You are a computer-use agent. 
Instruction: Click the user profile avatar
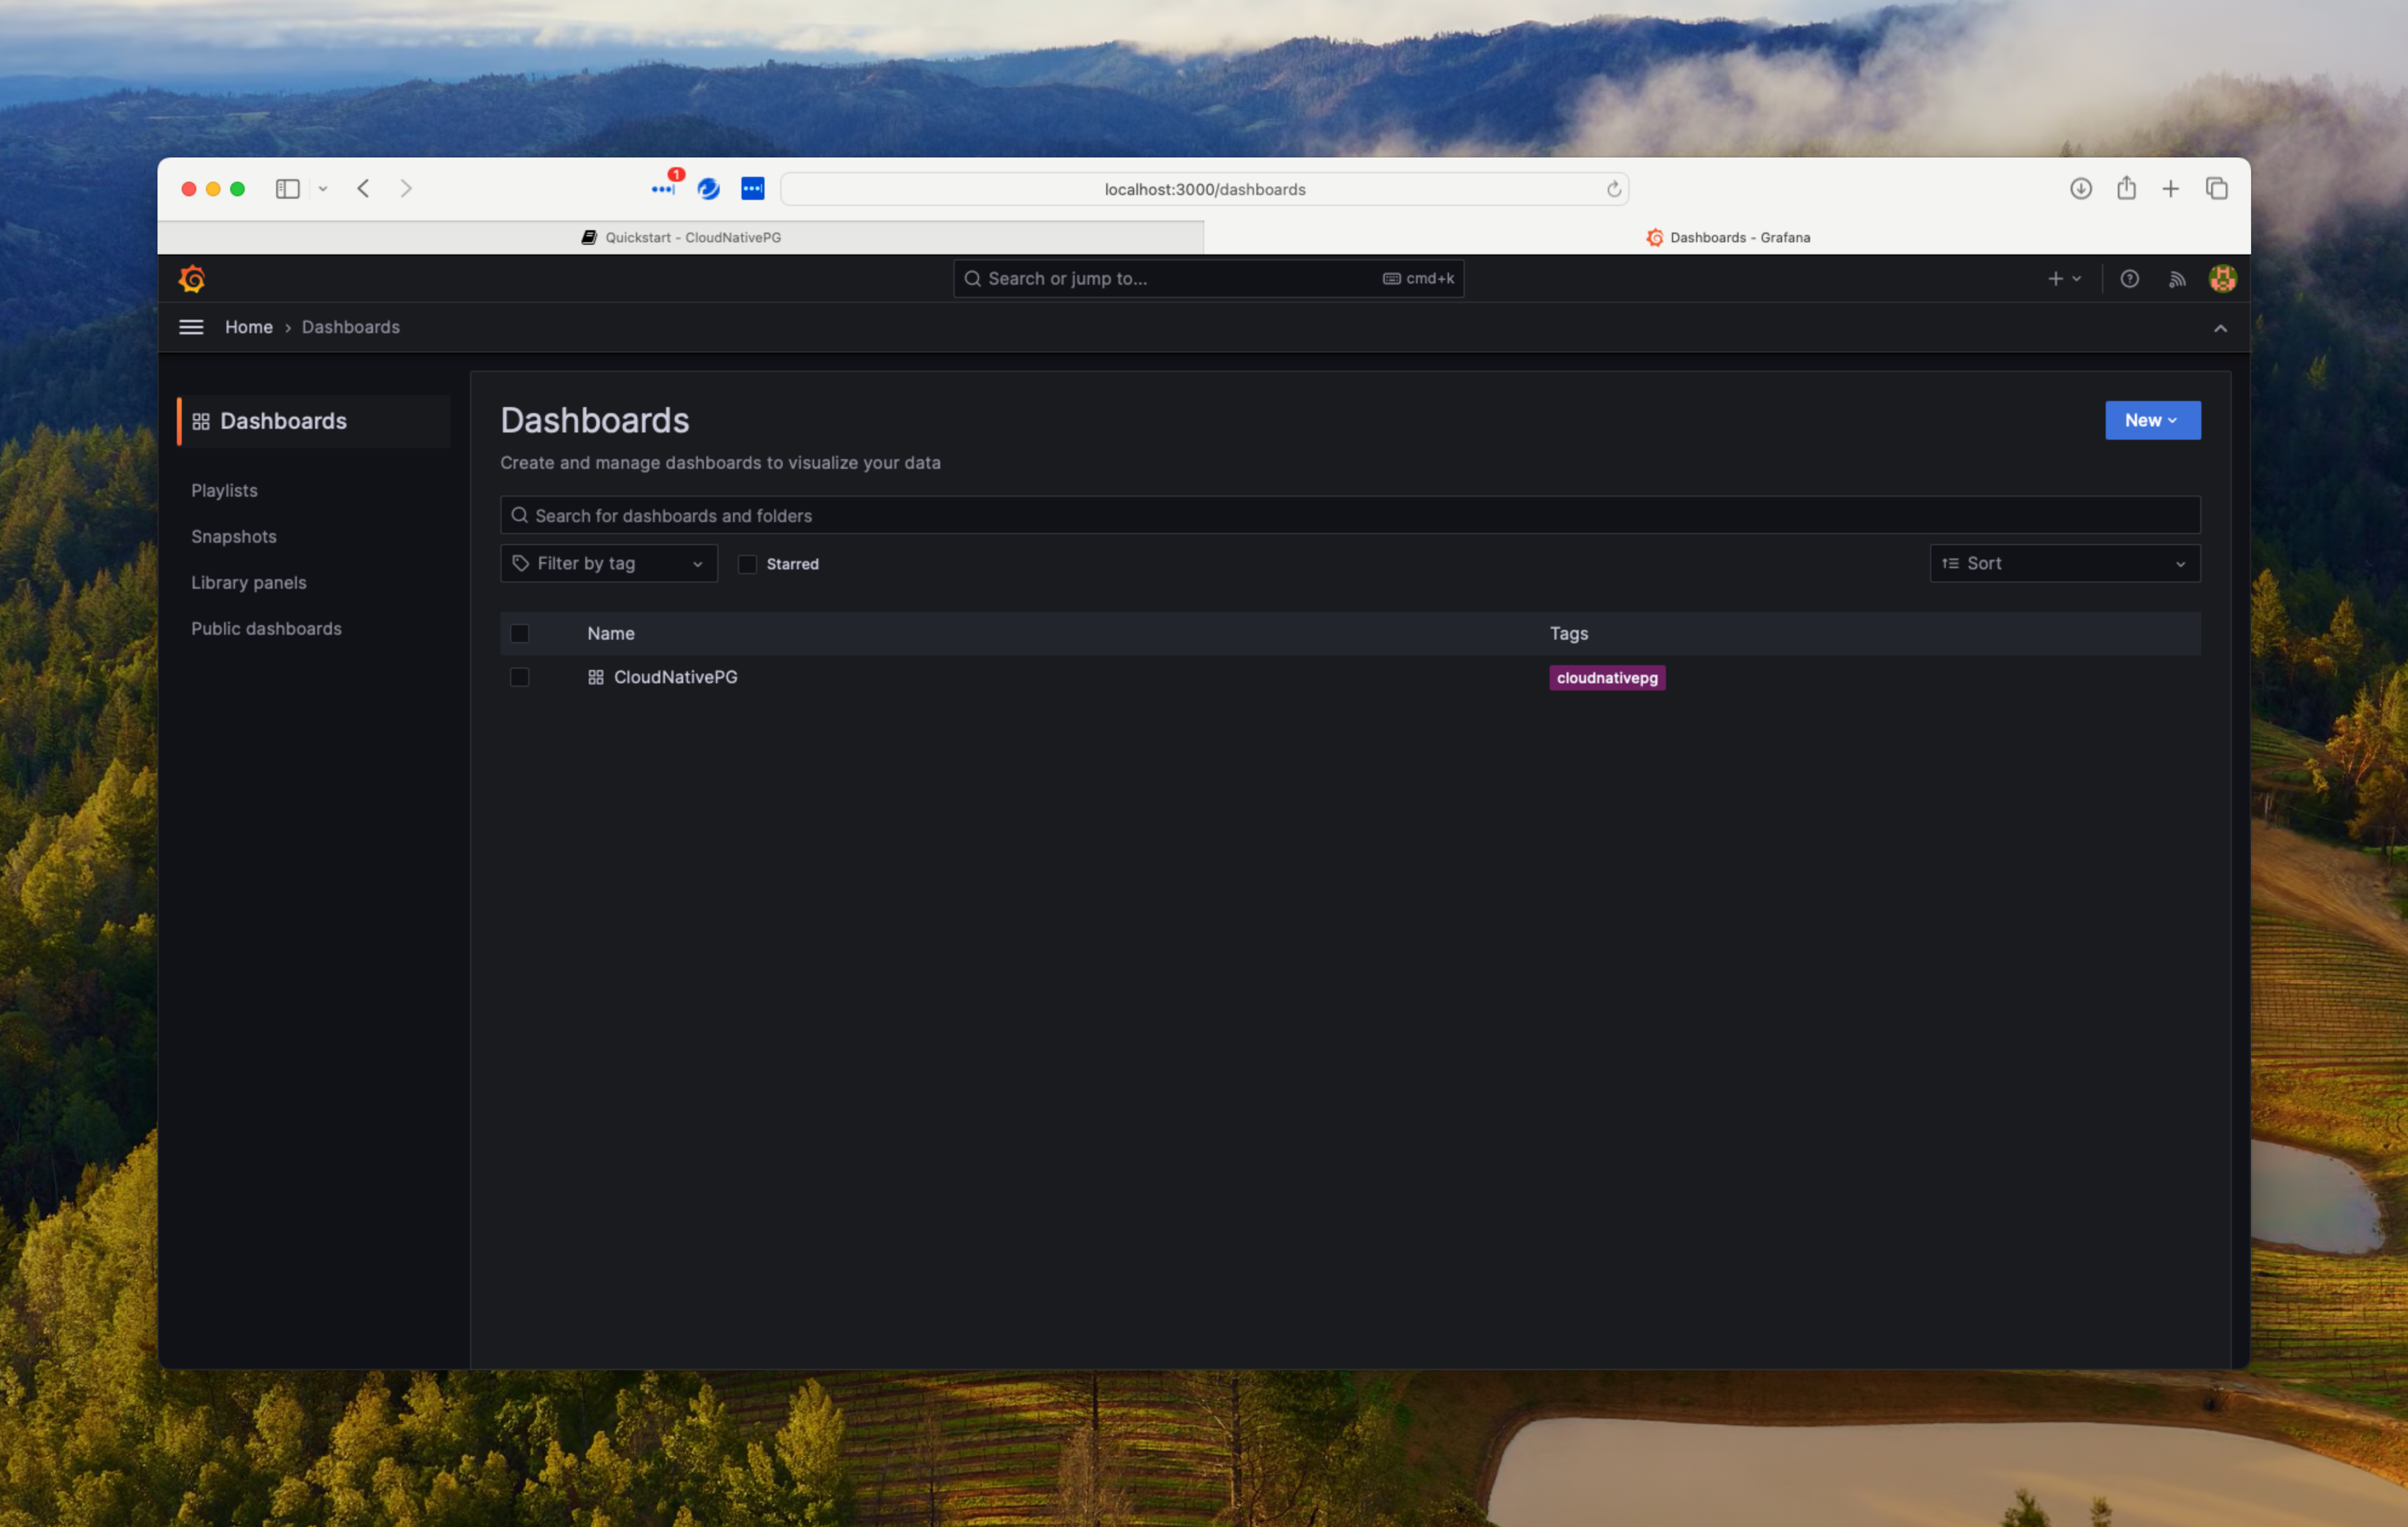click(x=2222, y=279)
